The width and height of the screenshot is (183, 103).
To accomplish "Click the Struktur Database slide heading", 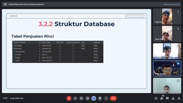I will click(76, 24).
